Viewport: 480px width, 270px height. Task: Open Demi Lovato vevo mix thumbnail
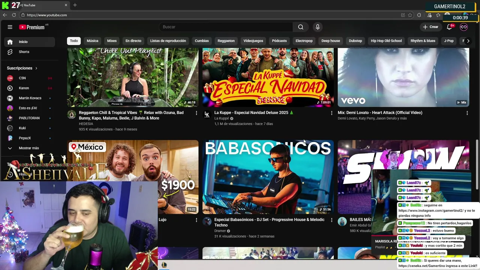pyautogui.click(x=403, y=77)
